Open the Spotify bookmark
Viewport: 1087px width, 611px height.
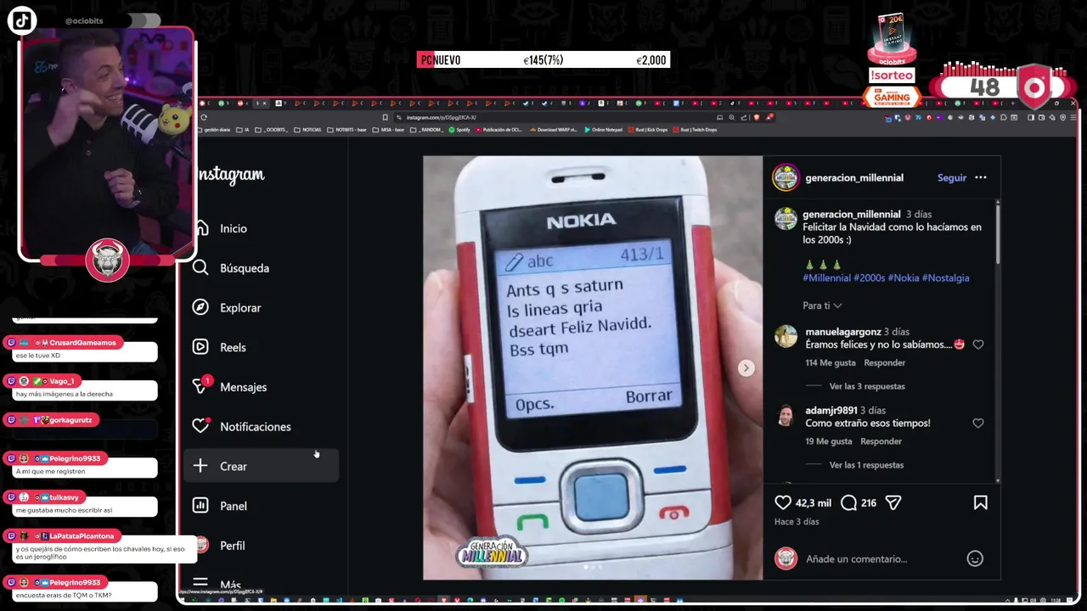(459, 130)
